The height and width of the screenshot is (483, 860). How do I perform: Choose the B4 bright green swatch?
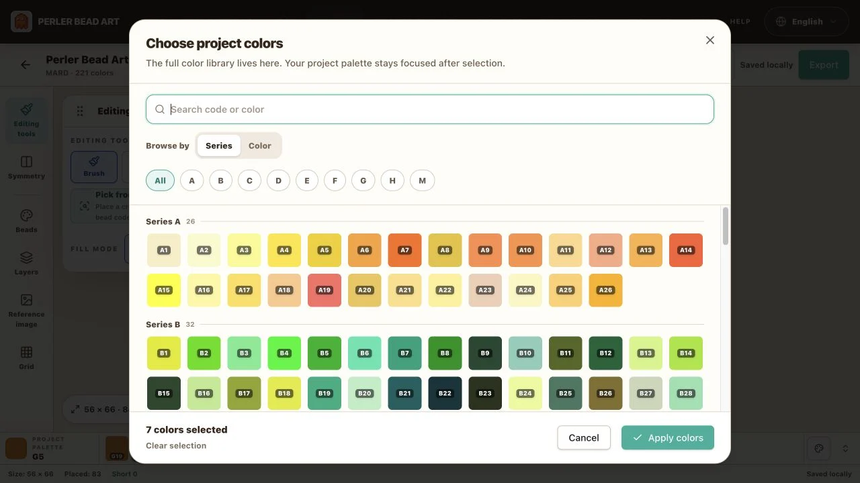pyautogui.click(x=284, y=354)
